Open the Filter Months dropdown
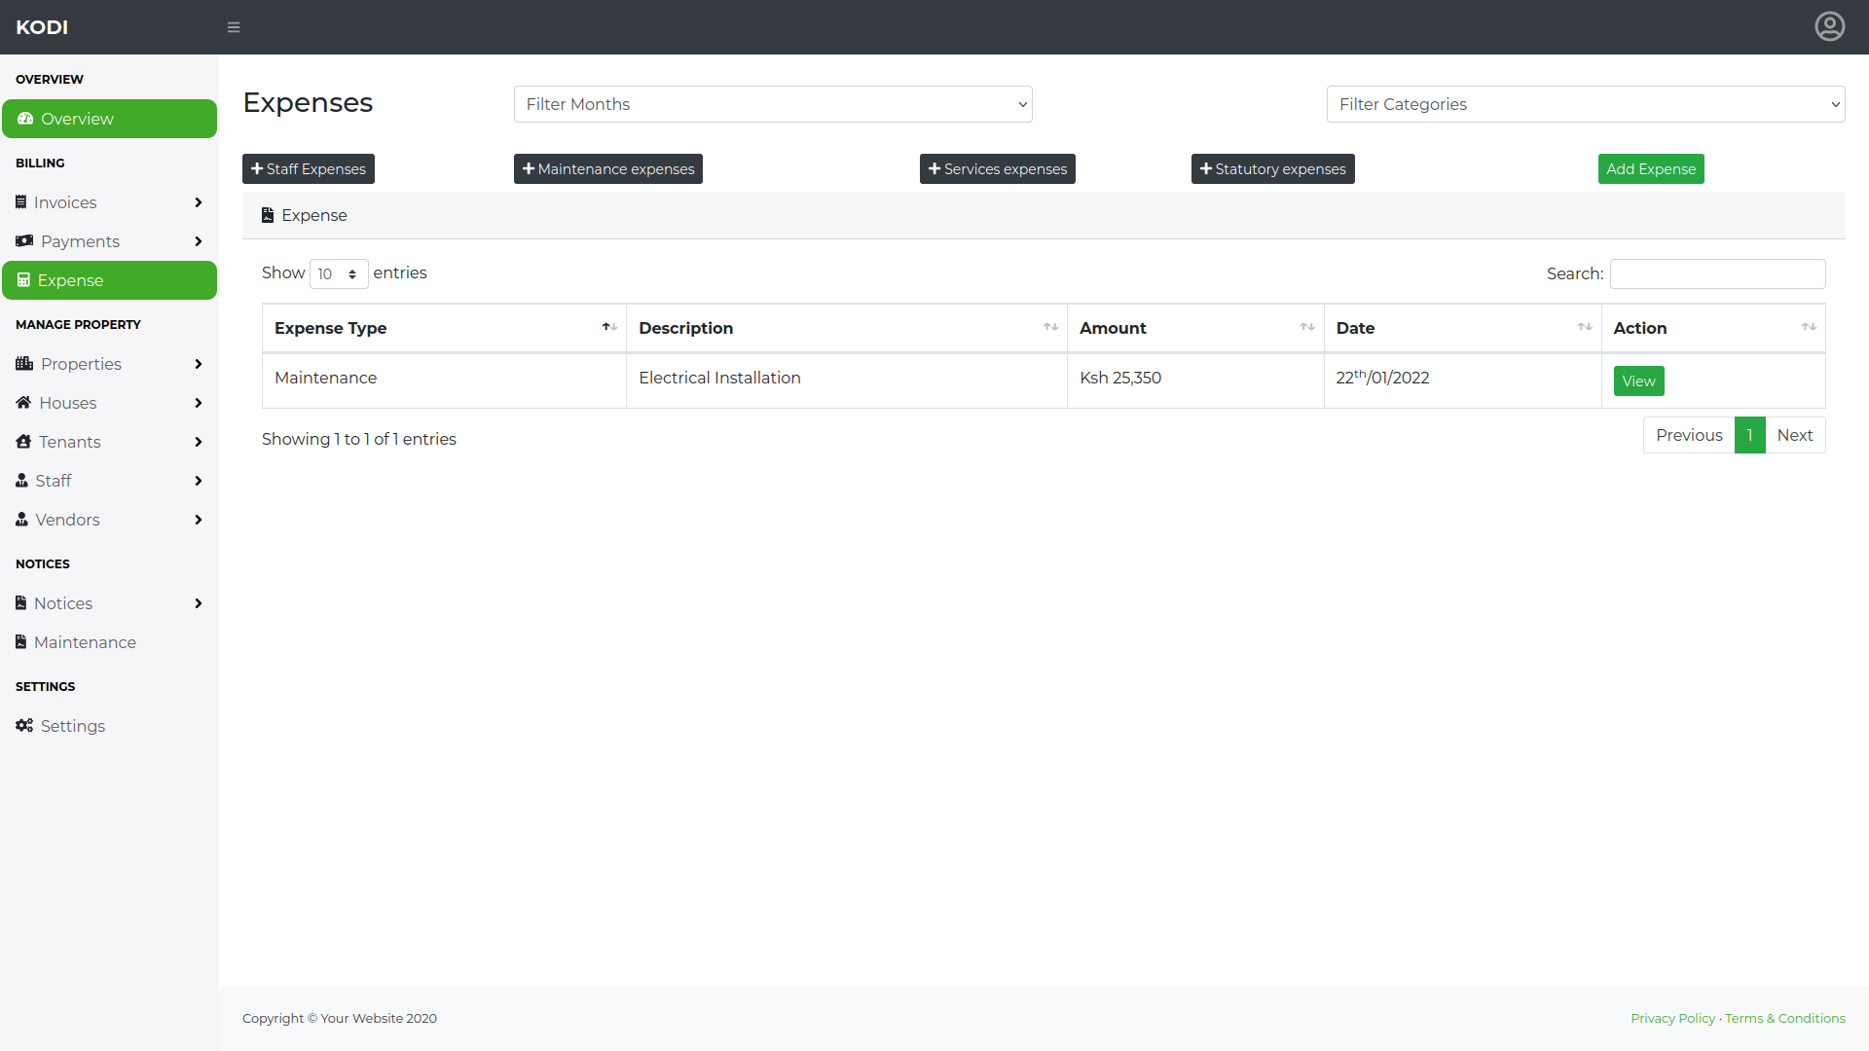This screenshot has width=1869, height=1051. [773, 104]
